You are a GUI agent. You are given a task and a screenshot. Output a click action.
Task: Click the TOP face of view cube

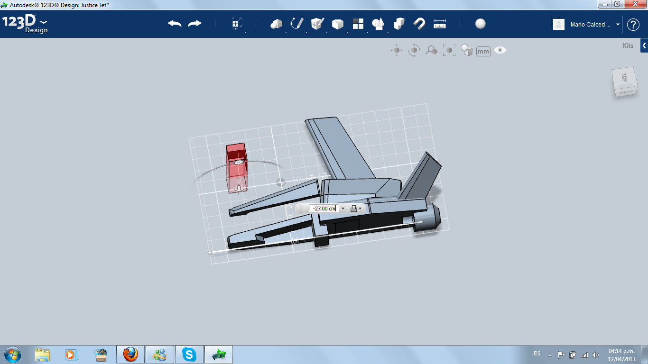point(624,77)
